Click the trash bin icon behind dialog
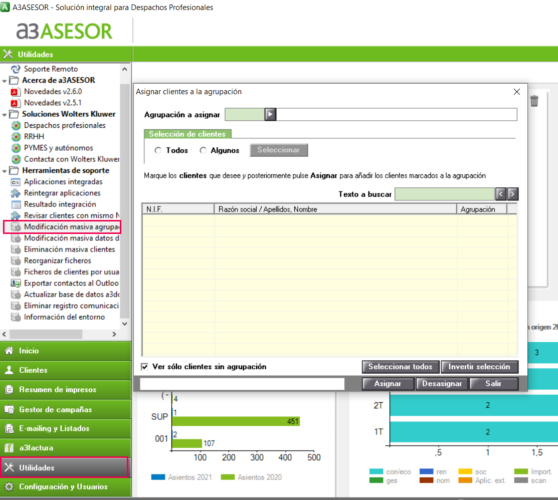The height and width of the screenshot is (500, 558). click(x=534, y=101)
